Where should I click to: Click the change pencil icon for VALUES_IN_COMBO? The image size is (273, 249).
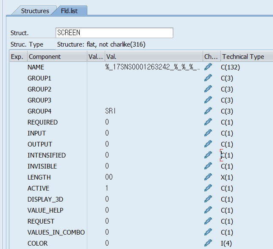pyautogui.click(x=208, y=232)
